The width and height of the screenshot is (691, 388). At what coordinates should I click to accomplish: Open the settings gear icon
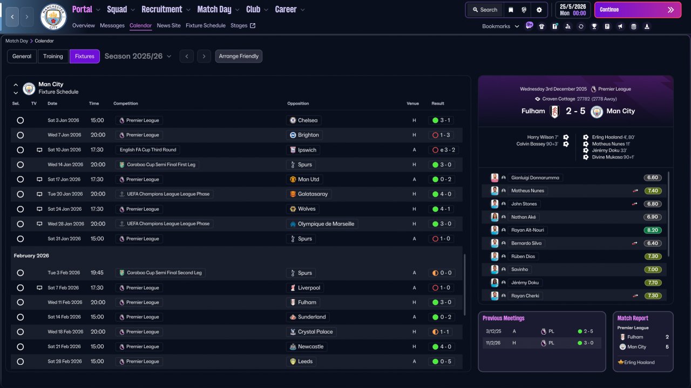pyautogui.click(x=539, y=10)
